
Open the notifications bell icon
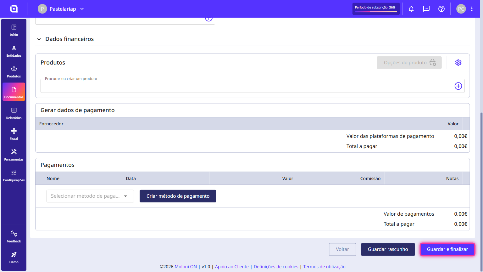point(411,9)
